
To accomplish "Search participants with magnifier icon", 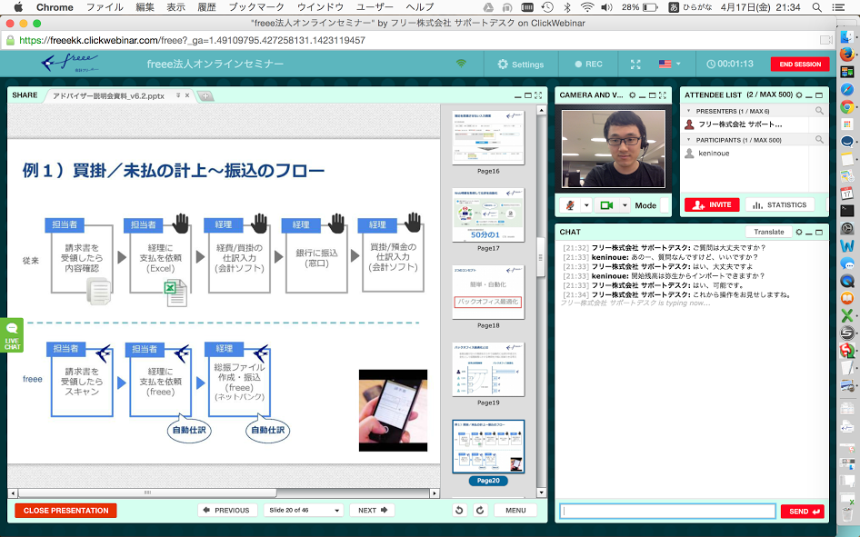I will pos(819,140).
